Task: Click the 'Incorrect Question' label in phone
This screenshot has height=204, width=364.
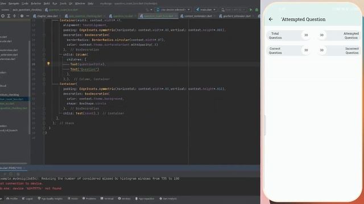Action: [351, 50]
